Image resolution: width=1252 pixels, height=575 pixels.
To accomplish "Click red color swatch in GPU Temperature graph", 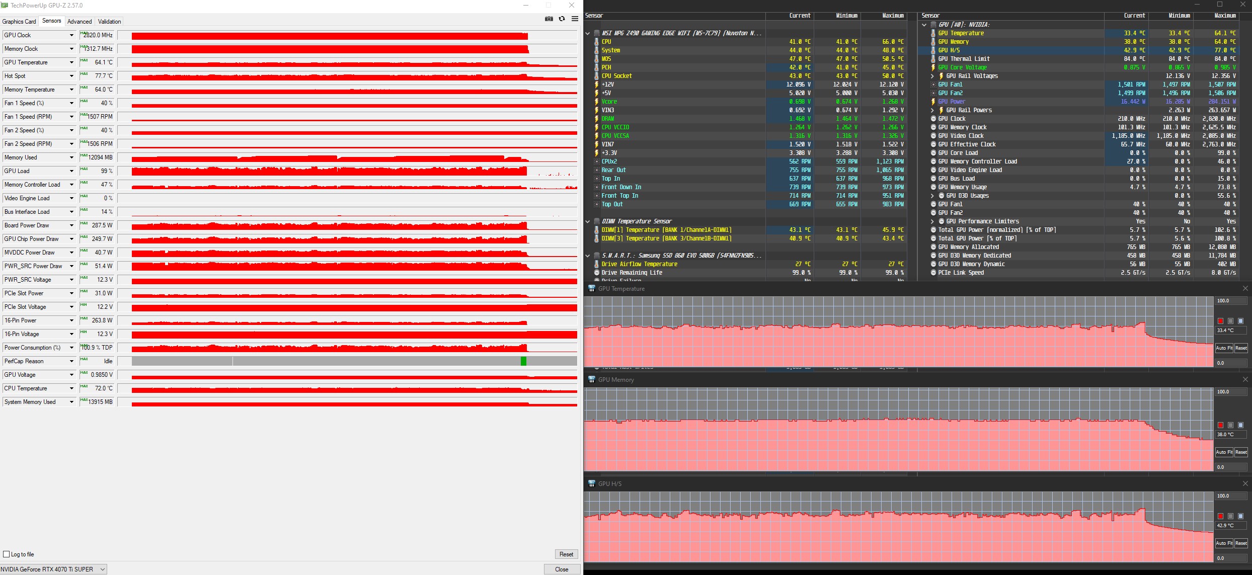I will [x=1220, y=321].
